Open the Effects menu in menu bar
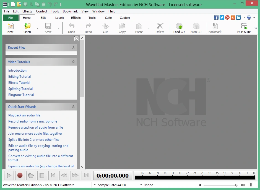This screenshot has height=190, width=260. click(27, 11)
